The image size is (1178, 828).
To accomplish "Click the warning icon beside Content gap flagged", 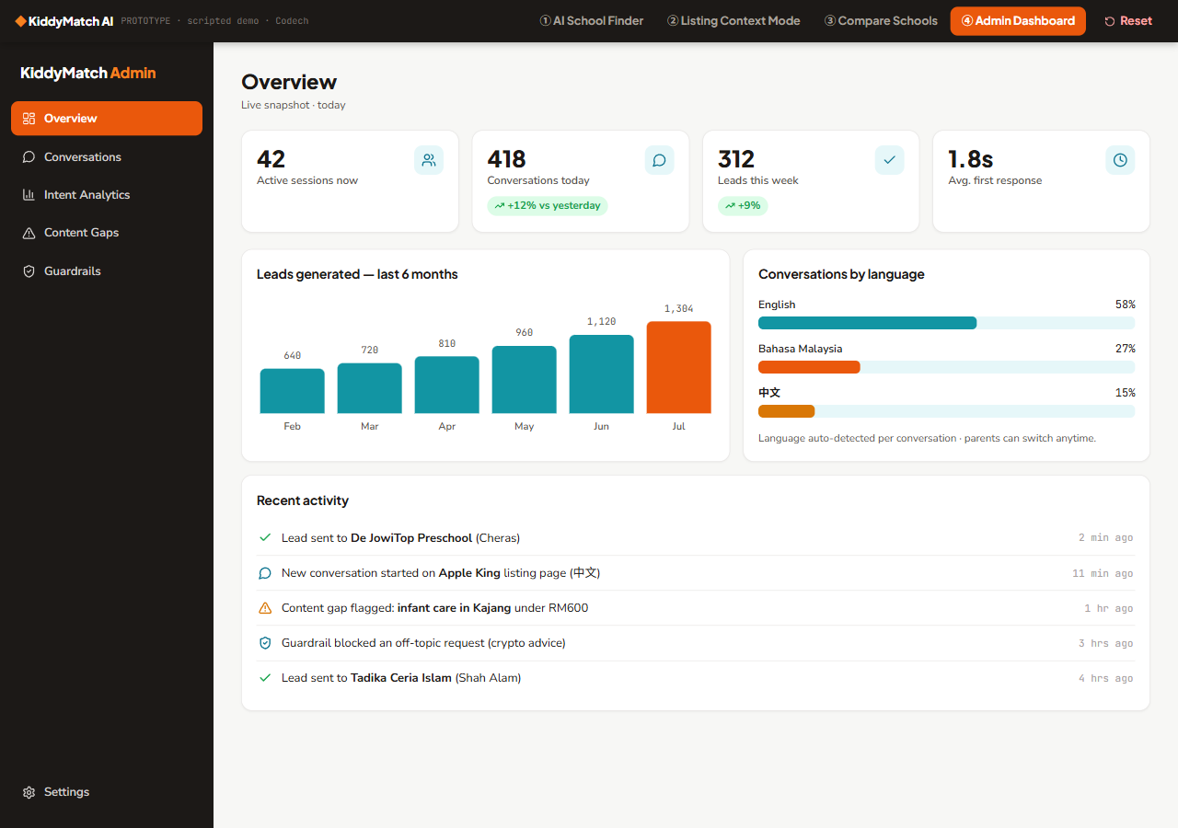I will (265, 608).
